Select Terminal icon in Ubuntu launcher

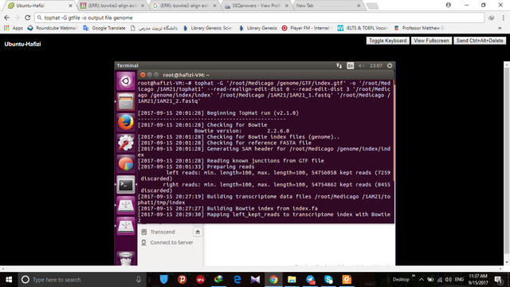click(x=126, y=185)
